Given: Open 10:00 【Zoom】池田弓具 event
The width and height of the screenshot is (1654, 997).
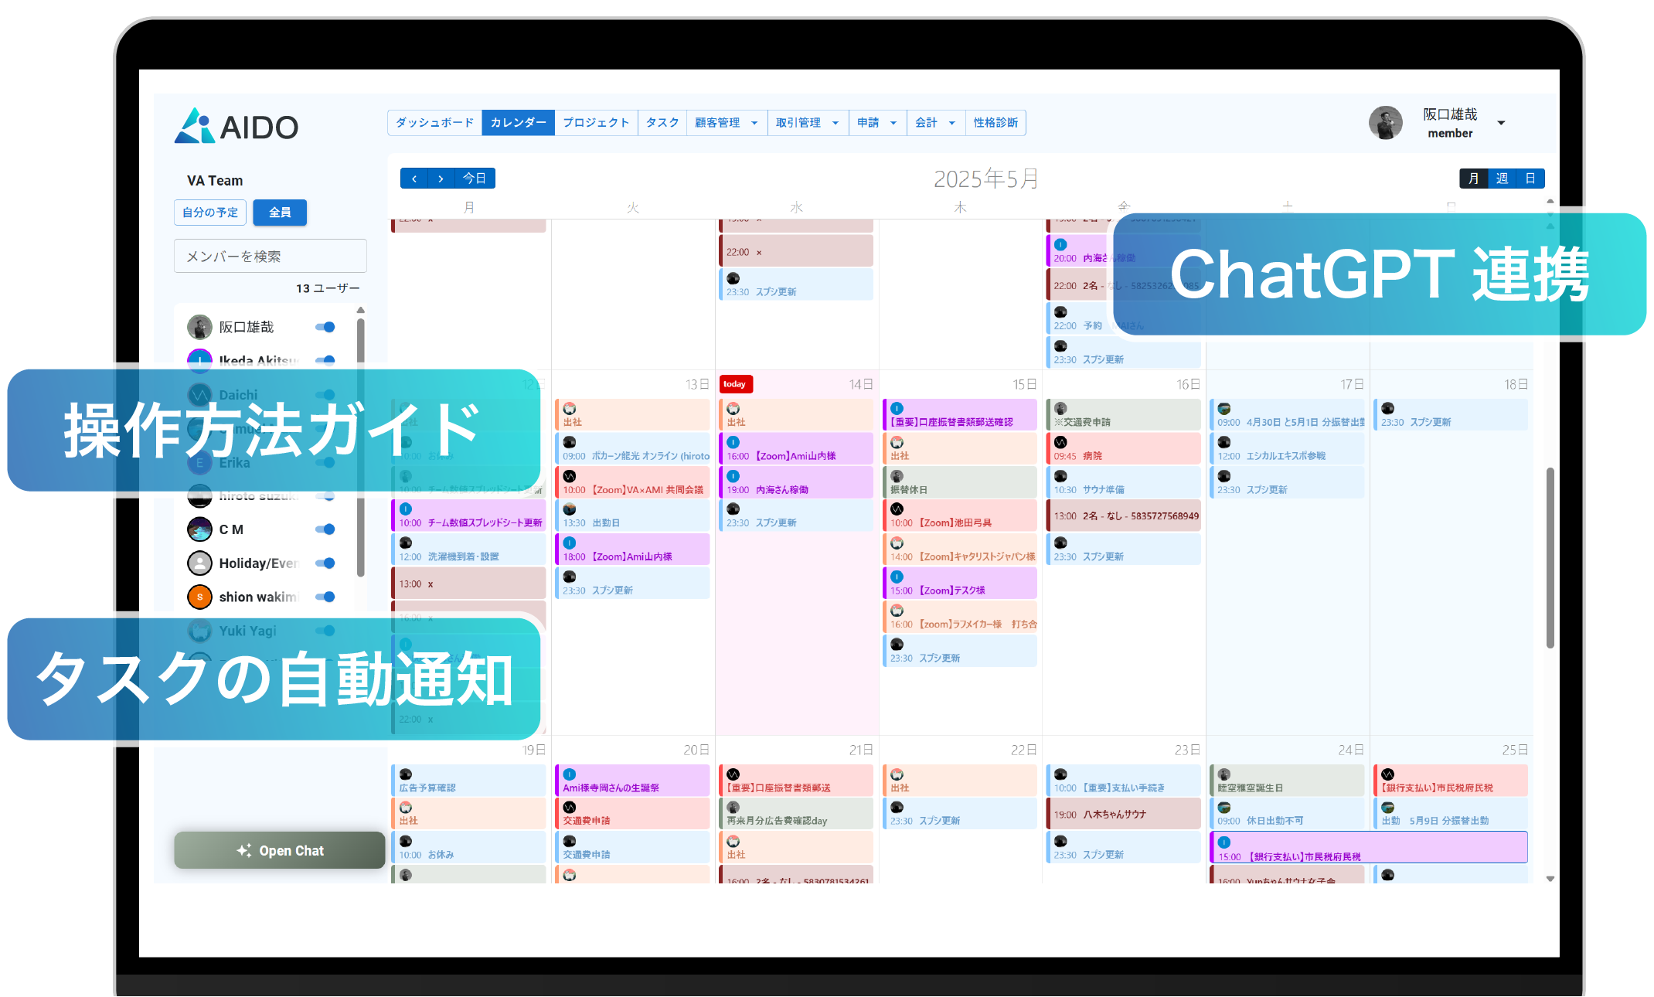Looking at the screenshot, I should click(x=960, y=516).
